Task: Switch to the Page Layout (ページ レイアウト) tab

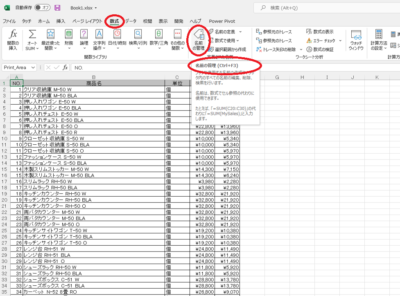Action: (x=87, y=21)
